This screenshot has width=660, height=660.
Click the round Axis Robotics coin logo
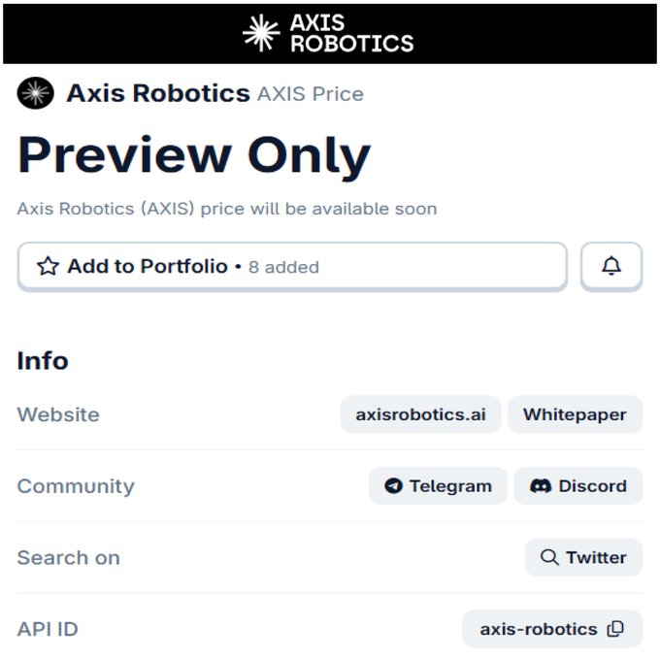(x=35, y=93)
